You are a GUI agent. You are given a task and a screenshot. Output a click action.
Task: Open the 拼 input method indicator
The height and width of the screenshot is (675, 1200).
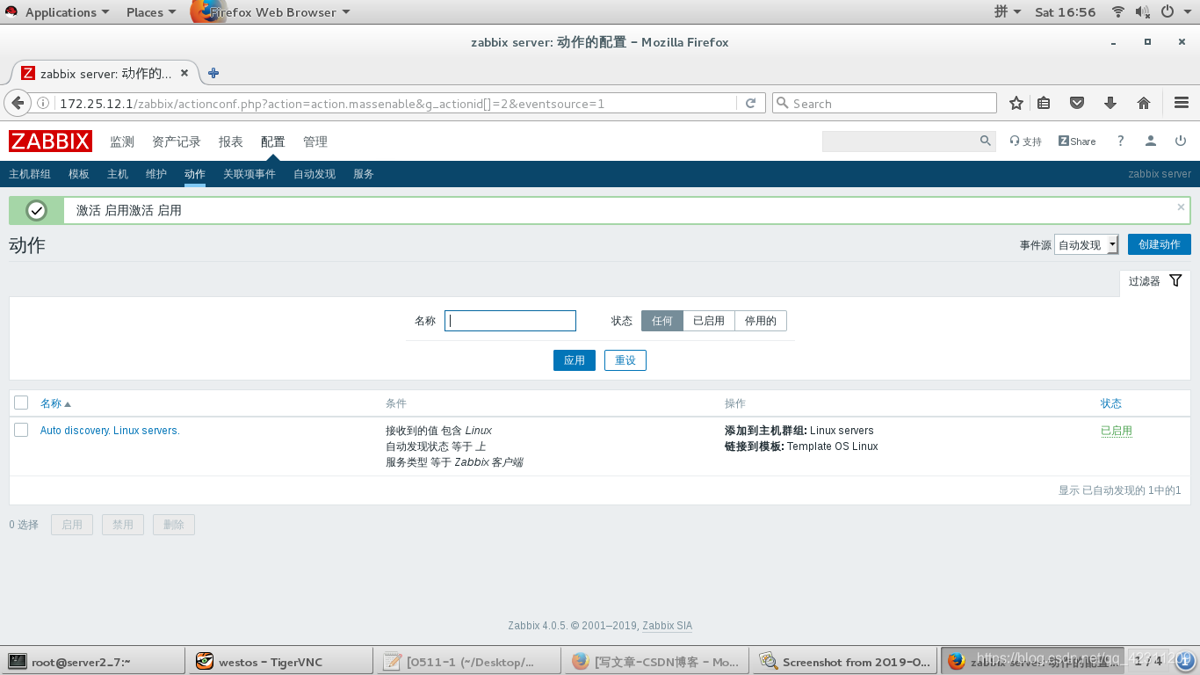click(x=1008, y=12)
